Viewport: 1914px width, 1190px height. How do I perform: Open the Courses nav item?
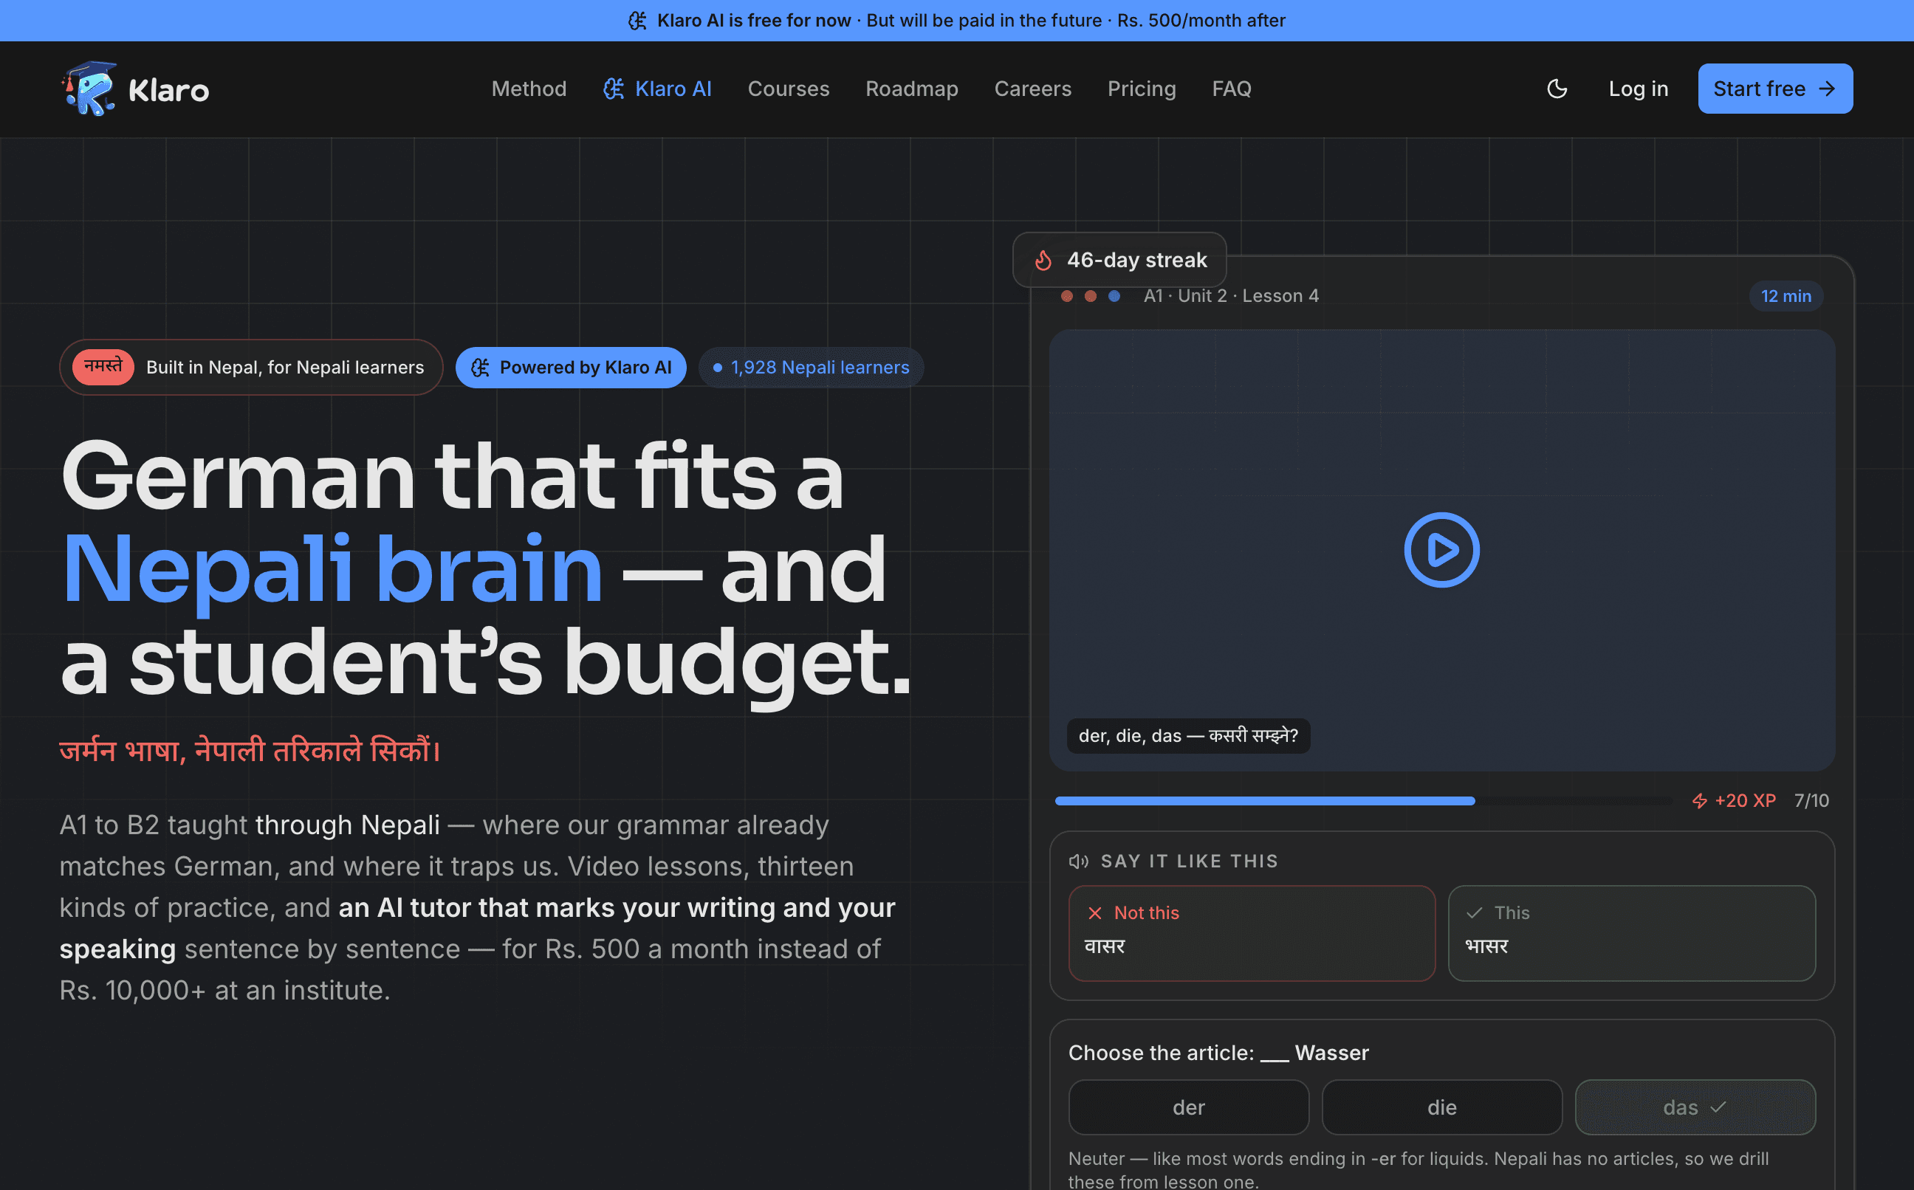tap(789, 89)
